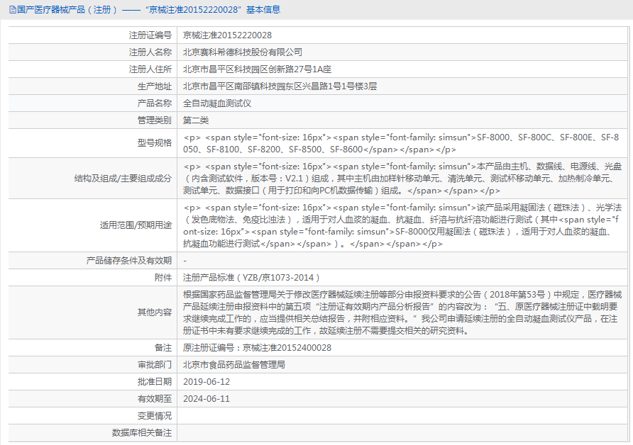633x445 pixels.
Task: Select the approval date 2019-06-12
Action: pos(207,381)
